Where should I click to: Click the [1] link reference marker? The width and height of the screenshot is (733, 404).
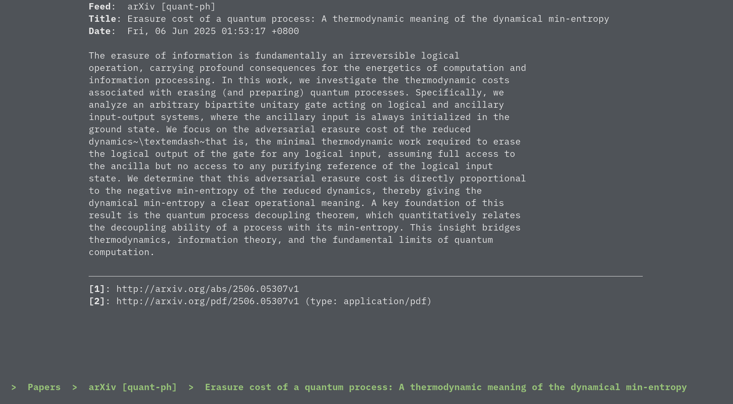(97, 289)
